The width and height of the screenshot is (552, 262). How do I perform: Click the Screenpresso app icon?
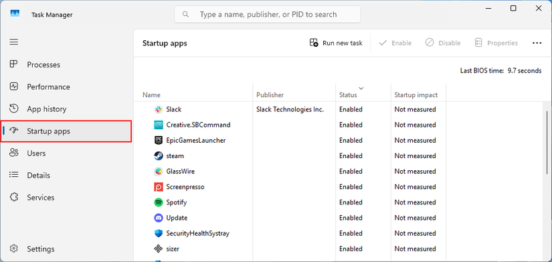[159, 187]
